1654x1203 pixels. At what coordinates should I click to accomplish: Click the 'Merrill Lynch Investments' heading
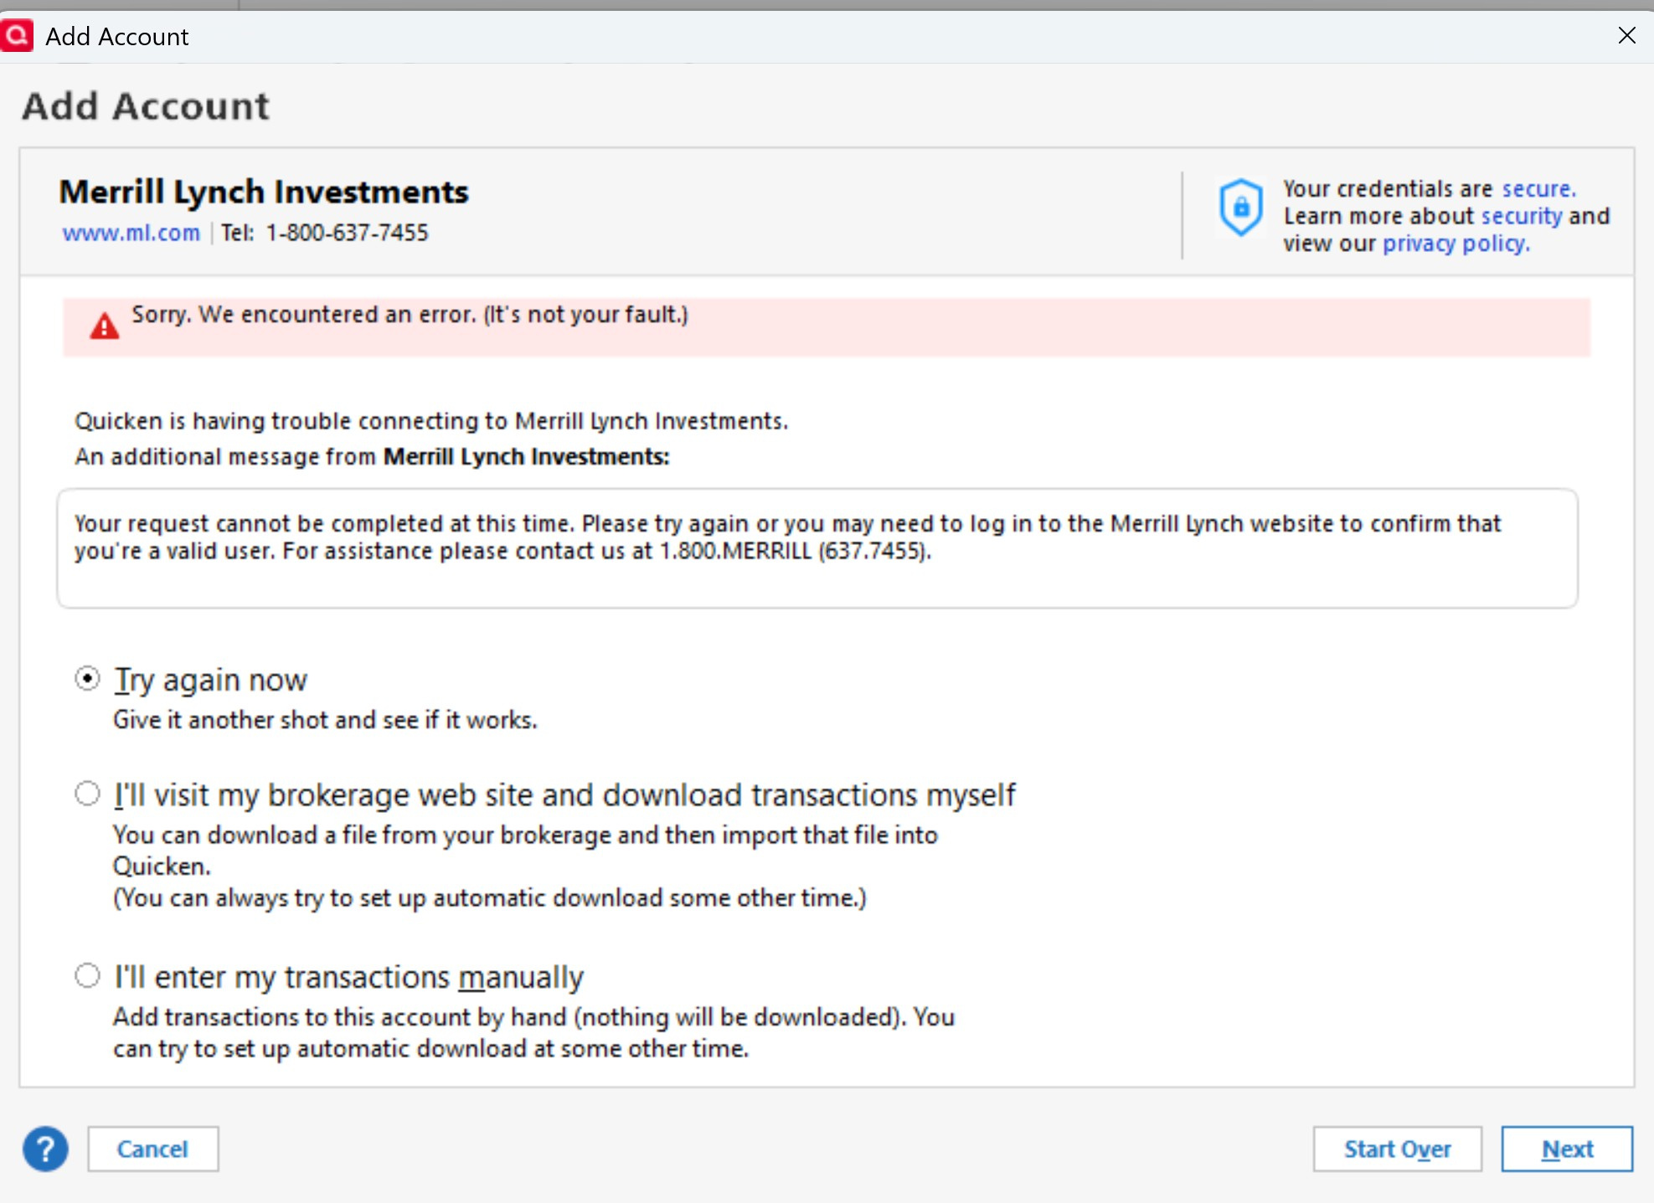pos(264,192)
